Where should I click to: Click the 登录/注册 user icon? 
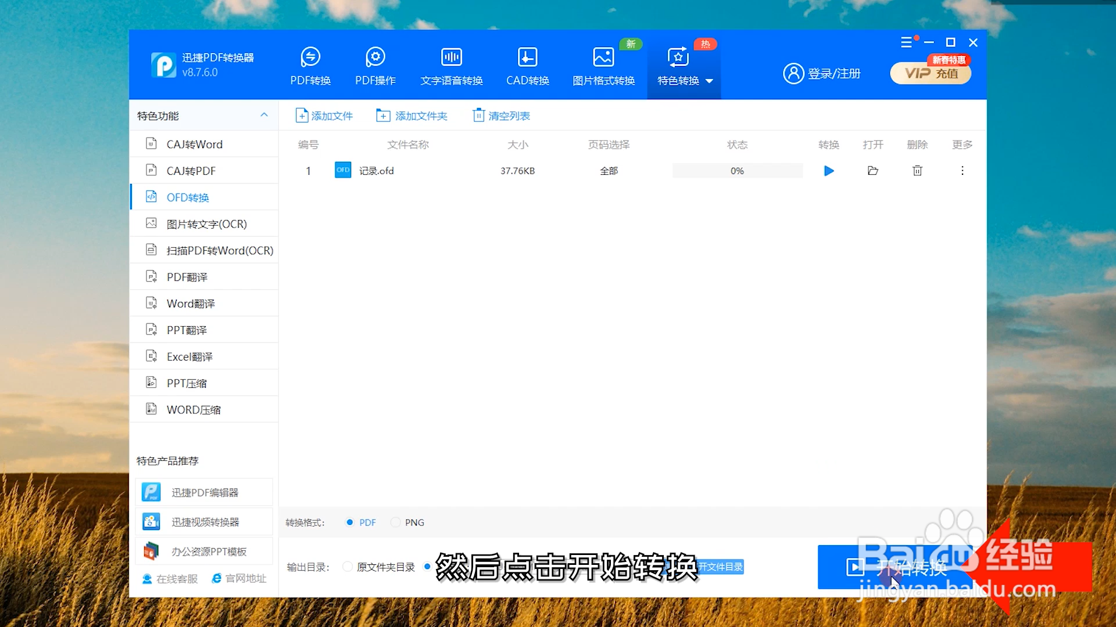point(793,74)
